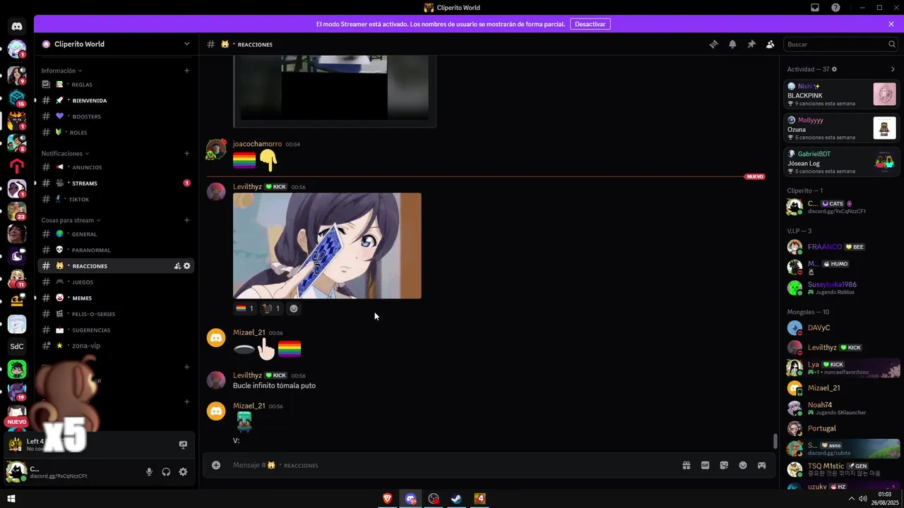Open the Nishi BLACKPINK activity card
The height and width of the screenshot is (508, 904).
pos(842,95)
